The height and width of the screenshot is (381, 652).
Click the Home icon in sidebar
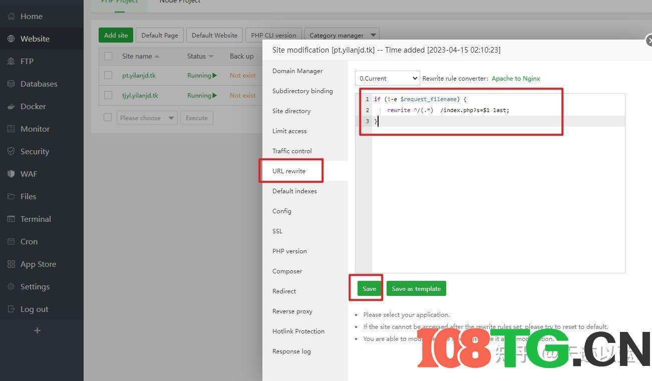point(11,17)
